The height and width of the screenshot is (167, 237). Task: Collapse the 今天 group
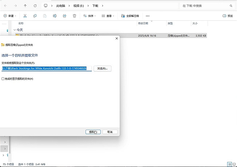coord(15,30)
